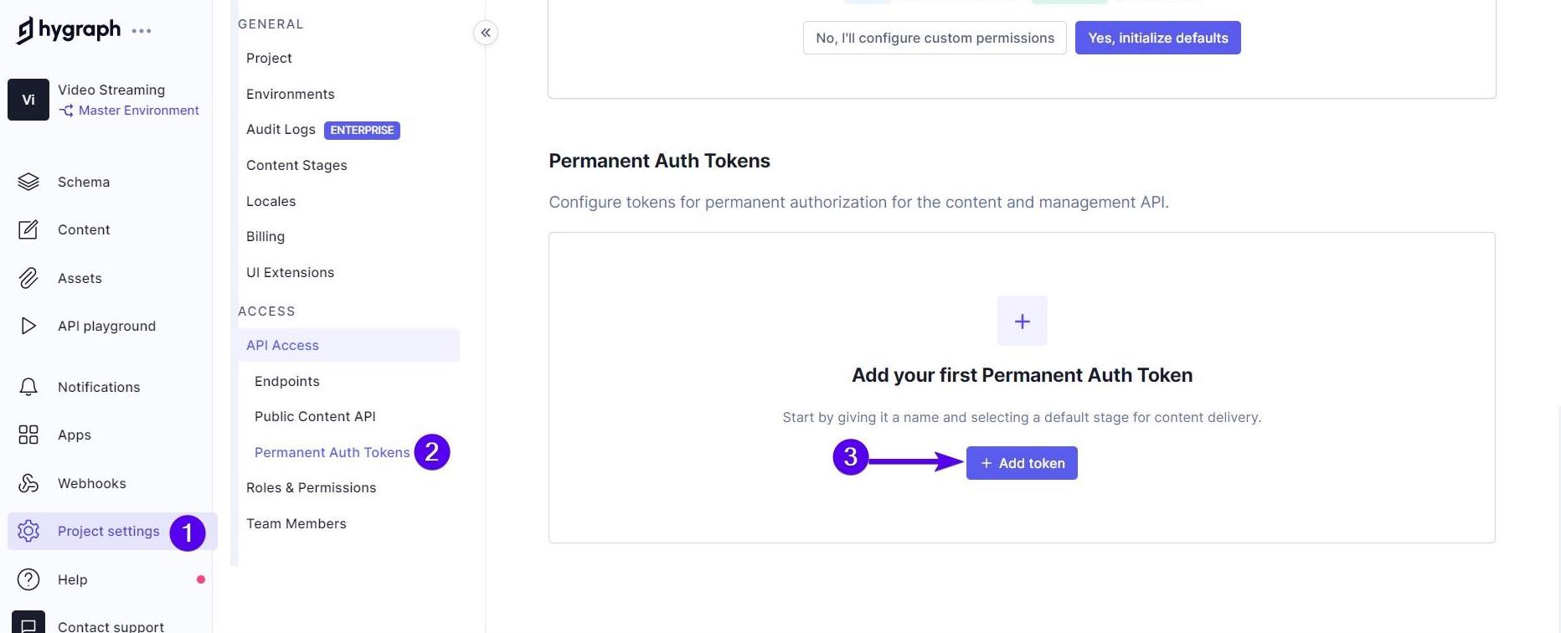Click the large plus tile
The width and height of the screenshot is (1561, 633).
(1022, 321)
